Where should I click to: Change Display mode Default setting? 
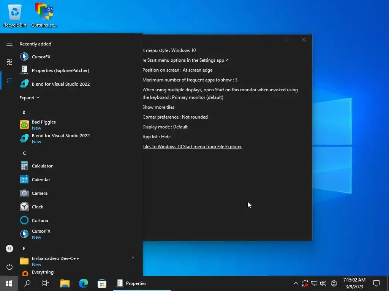click(x=165, y=127)
